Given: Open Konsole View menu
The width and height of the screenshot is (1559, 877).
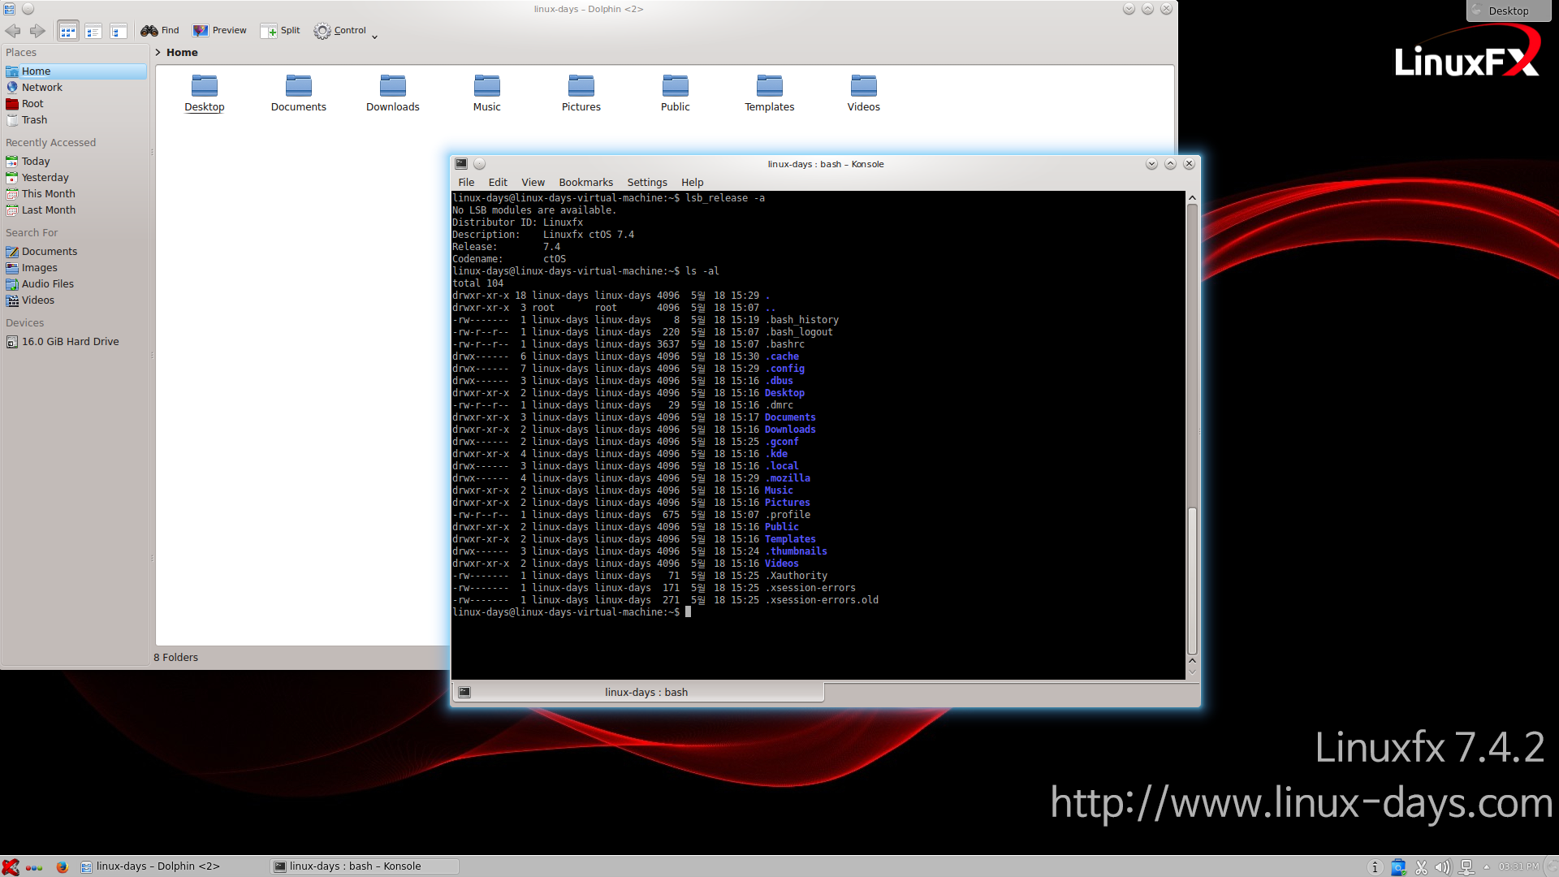Looking at the screenshot, I should pos(533,183).
